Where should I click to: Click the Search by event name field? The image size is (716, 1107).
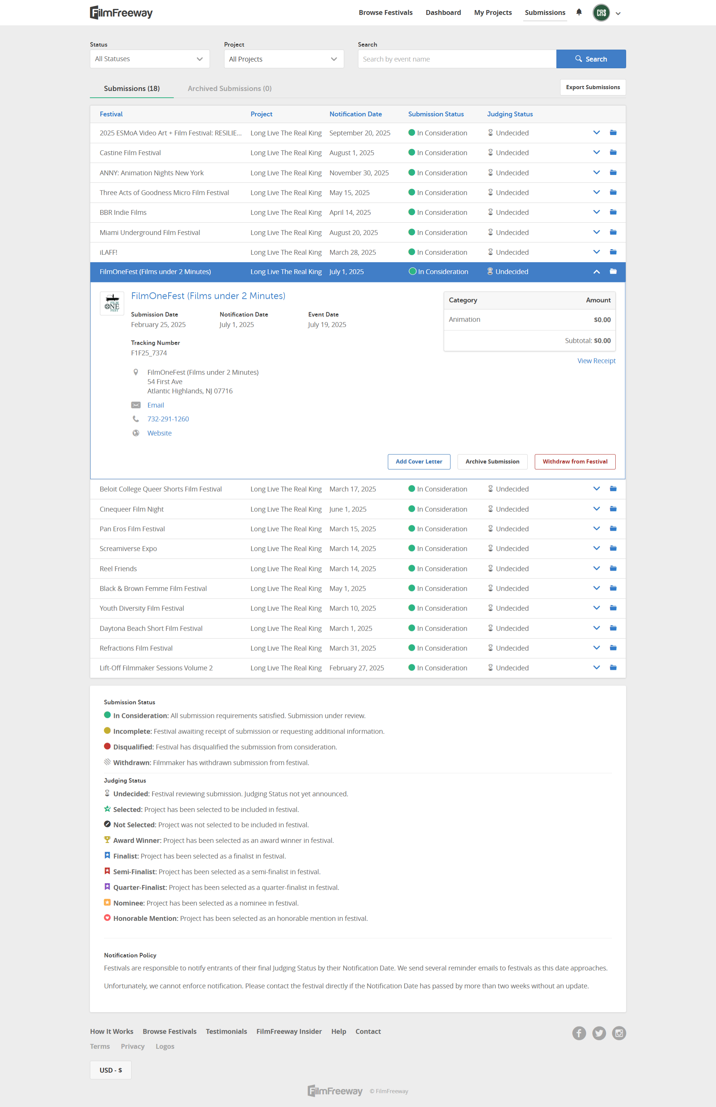coord(456,59)
